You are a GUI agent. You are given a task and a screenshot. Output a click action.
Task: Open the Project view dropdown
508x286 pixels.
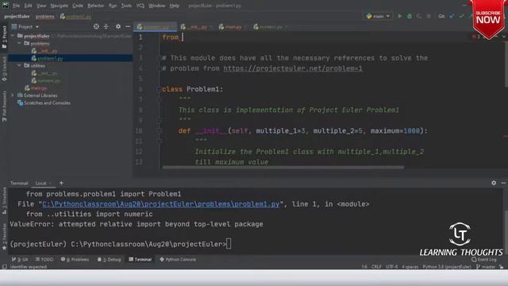click(x=25, y=26)
